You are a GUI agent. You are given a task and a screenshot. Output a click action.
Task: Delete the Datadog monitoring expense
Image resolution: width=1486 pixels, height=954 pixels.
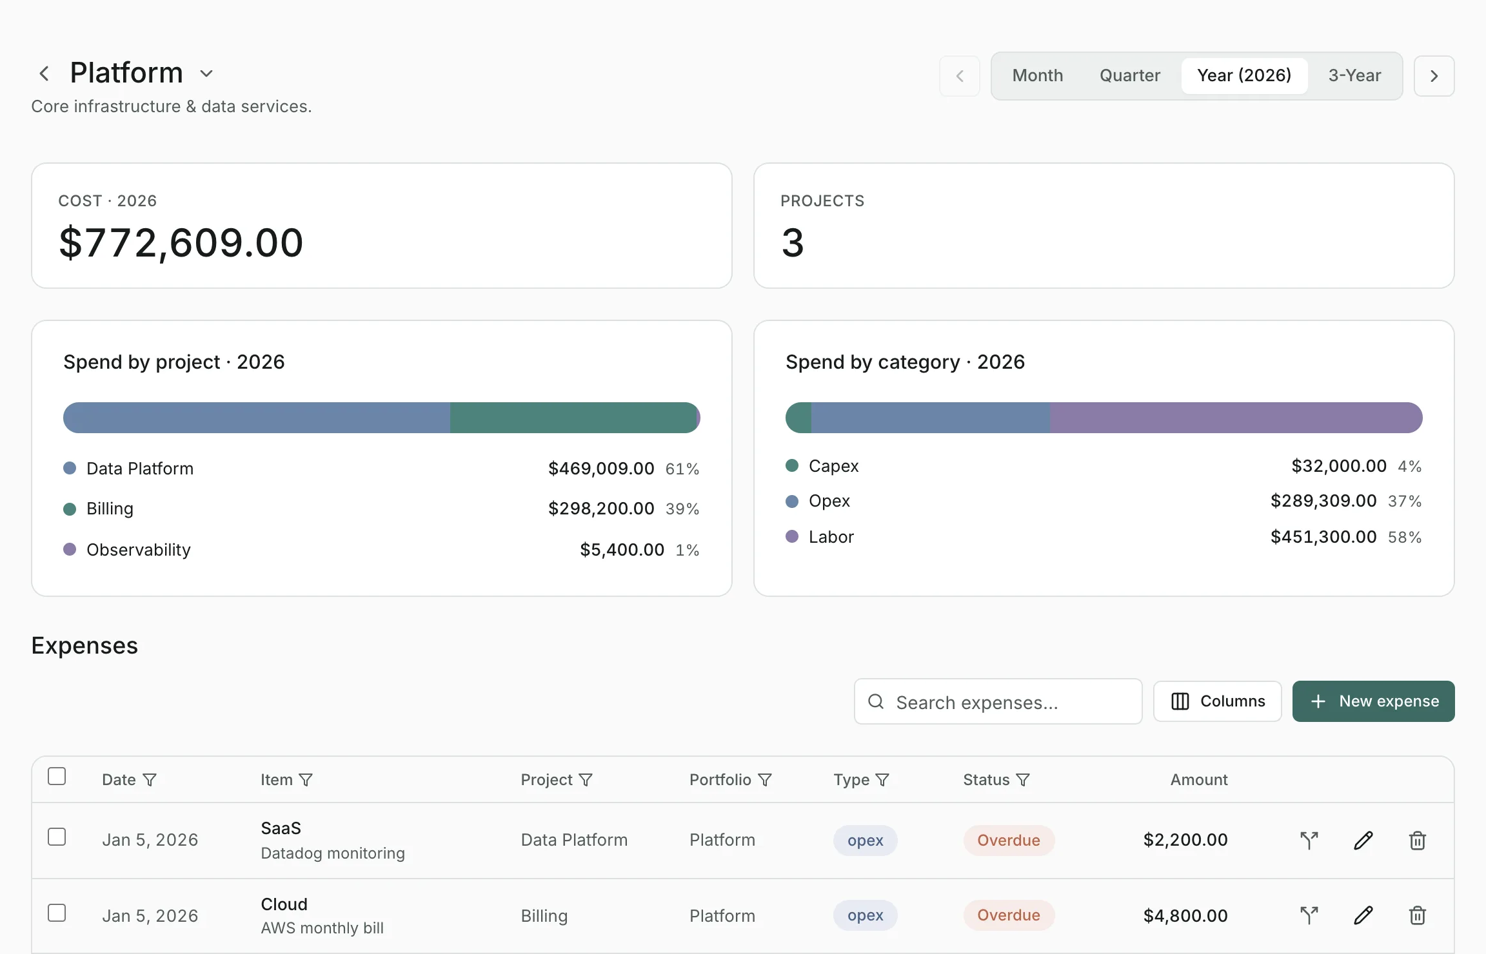point(1417,841)
